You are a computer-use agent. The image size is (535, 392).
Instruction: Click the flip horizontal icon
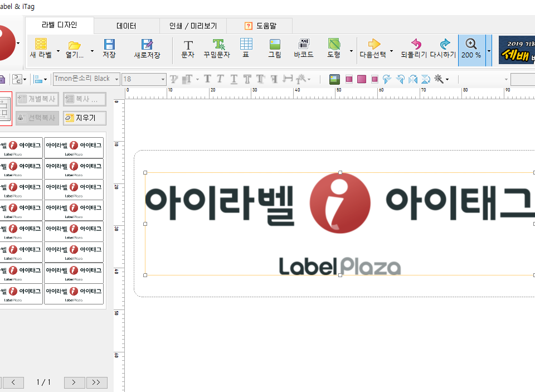[413, 79]
